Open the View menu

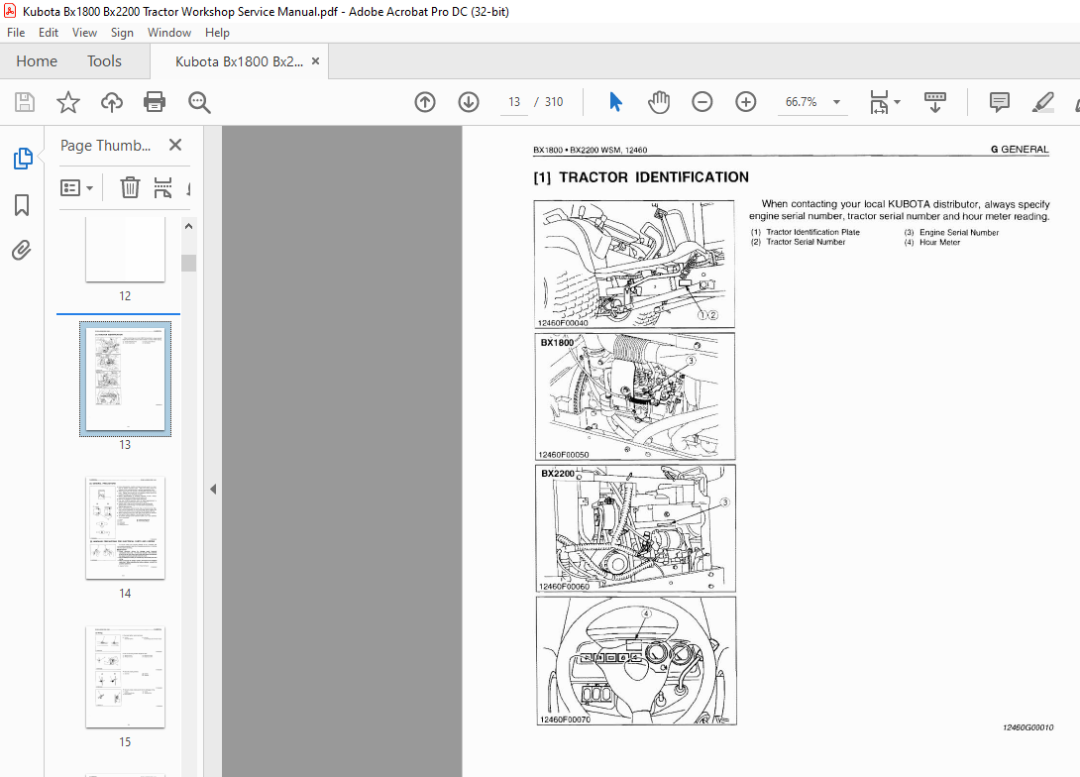pyautogui.click(x=85, y=33)
